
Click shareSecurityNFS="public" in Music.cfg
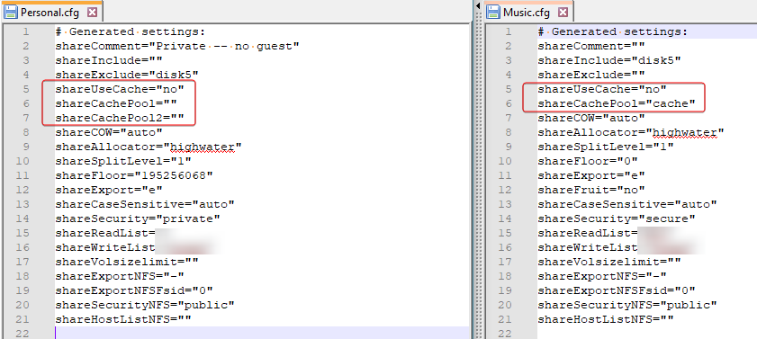click(x=627, y=305)
